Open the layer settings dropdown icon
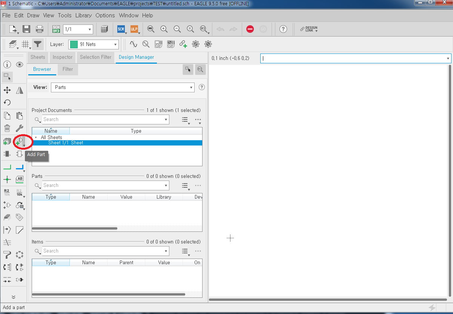This screenshot has width=453, height=314. tap(13, 44)
